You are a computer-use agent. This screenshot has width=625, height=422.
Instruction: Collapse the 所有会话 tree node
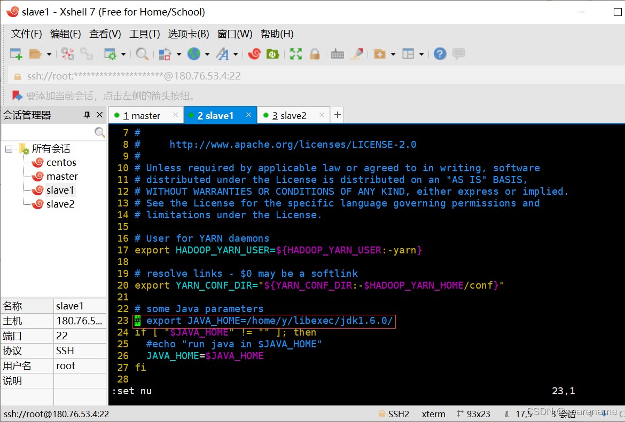(x=9, y=149)
